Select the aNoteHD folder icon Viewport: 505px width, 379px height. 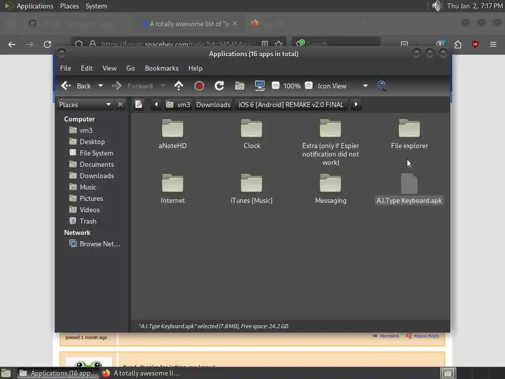coord(173,128)
